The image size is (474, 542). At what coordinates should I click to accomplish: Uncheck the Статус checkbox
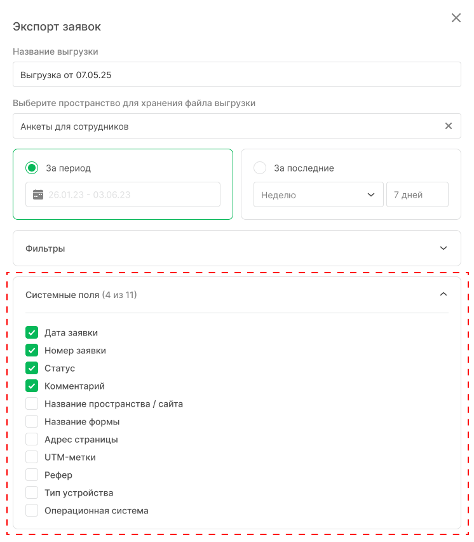32,368
